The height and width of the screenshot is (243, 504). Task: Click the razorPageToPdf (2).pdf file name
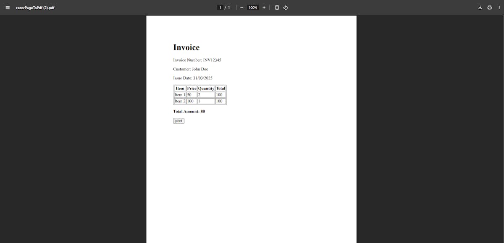point(35,8)
